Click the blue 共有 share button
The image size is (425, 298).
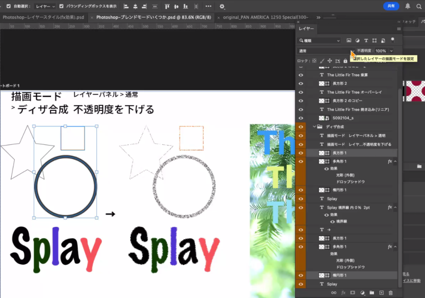coord(391,6)
